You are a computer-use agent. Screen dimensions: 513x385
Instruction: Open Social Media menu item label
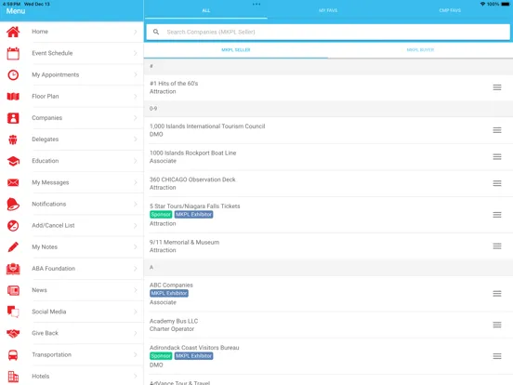click(49, 312)
